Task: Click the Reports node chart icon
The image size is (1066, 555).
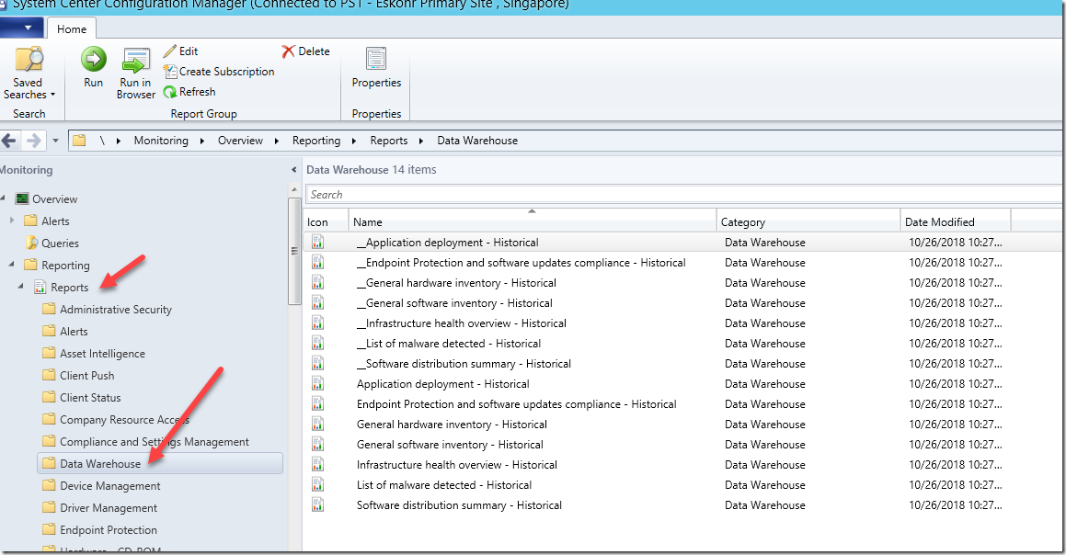Action: 40,288
